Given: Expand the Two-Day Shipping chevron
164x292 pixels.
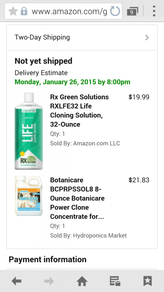Looking at the screenshot, I should click(147, 37).
